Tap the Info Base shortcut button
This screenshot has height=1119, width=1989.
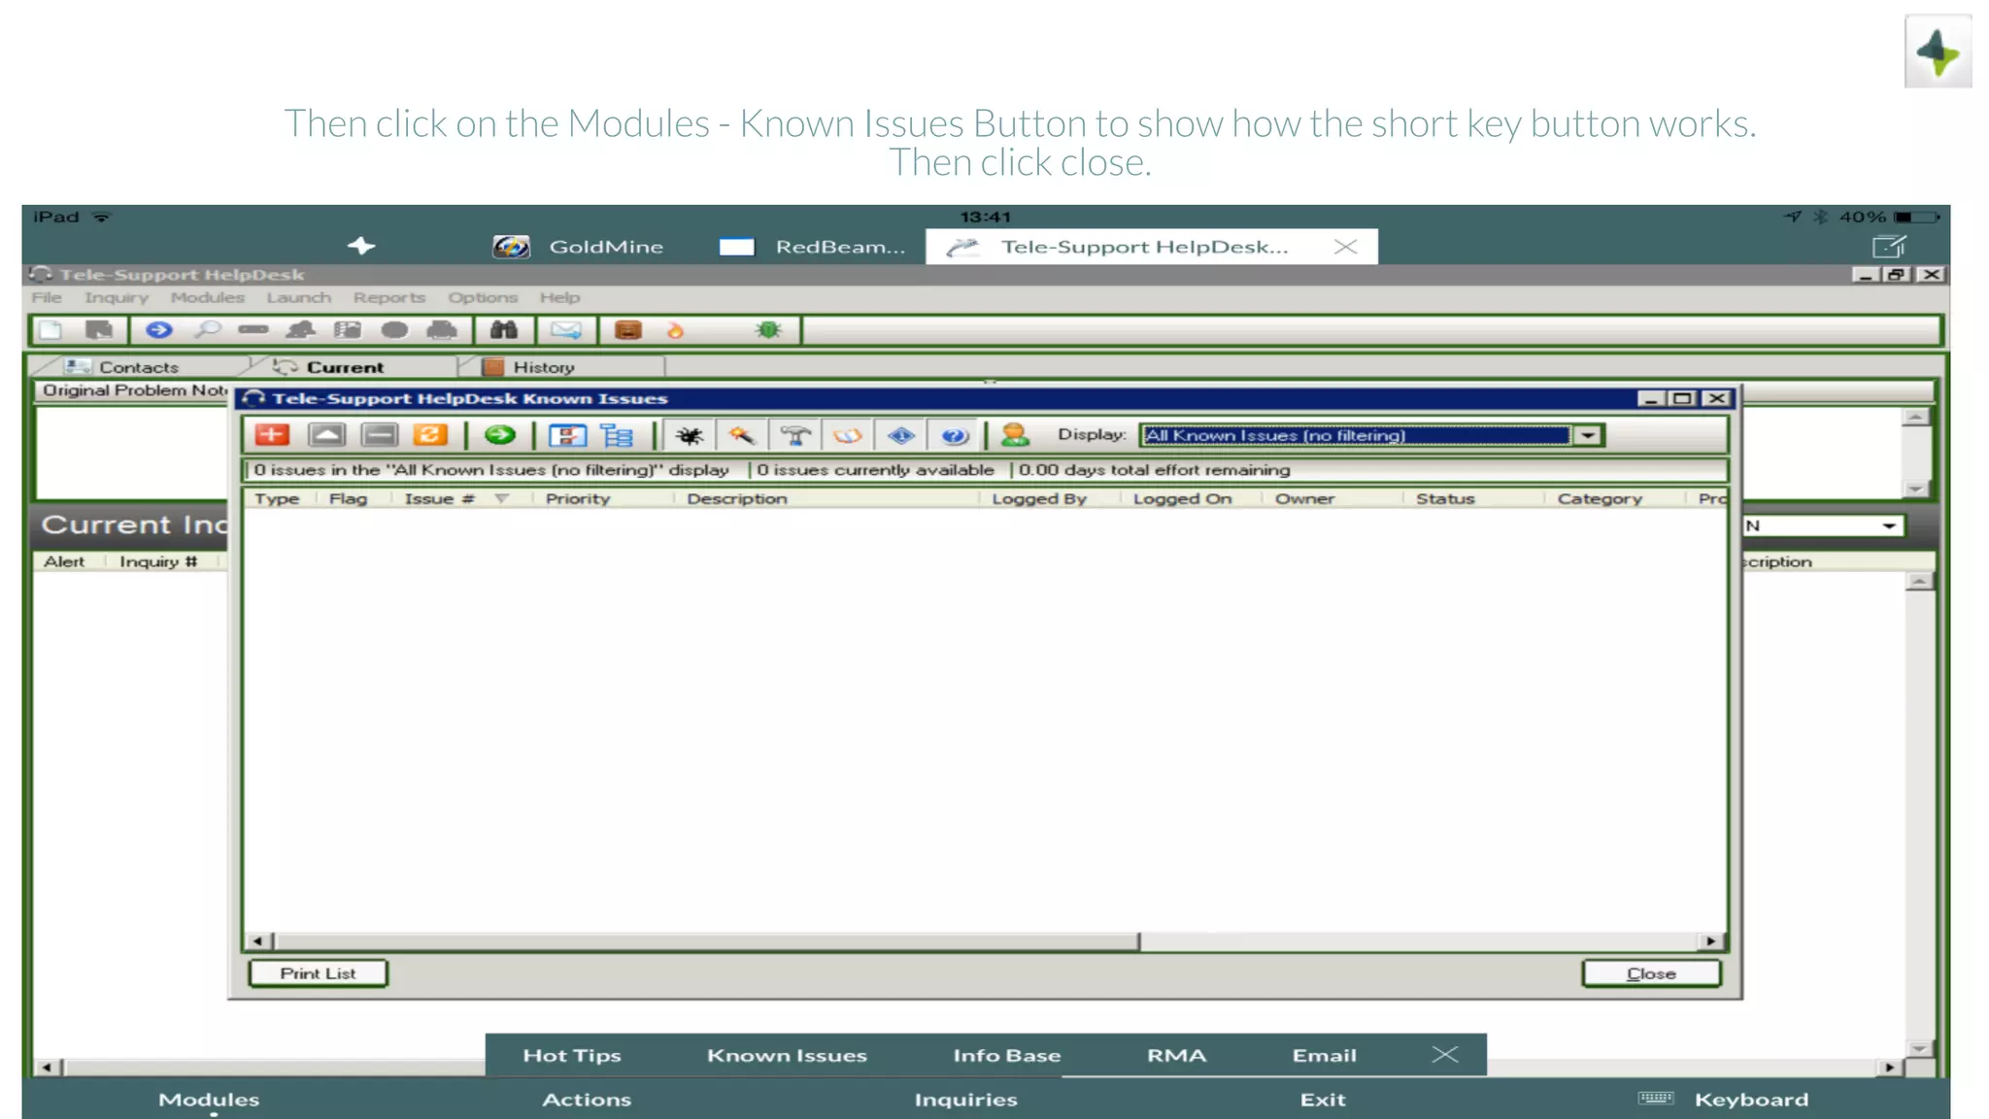pos(1006,1055)
